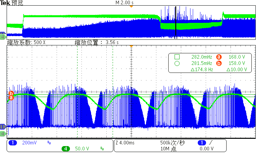This screenshot has width=265, height=159.
Task: Click channel 1 ground marker beside the zoom view
Action: coord(3,127)
